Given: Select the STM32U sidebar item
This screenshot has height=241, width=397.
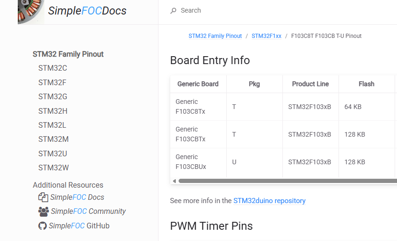Looking at the screenshot, I should pos(53,153).
